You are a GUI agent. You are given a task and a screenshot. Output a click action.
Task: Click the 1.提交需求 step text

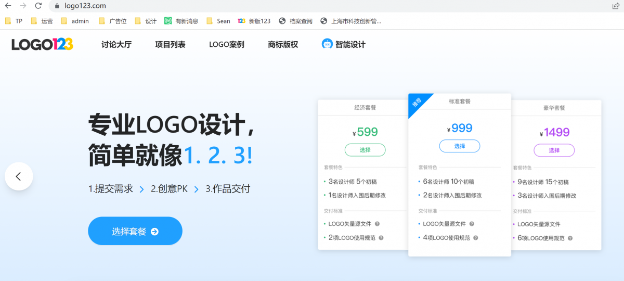coord(111,189)
